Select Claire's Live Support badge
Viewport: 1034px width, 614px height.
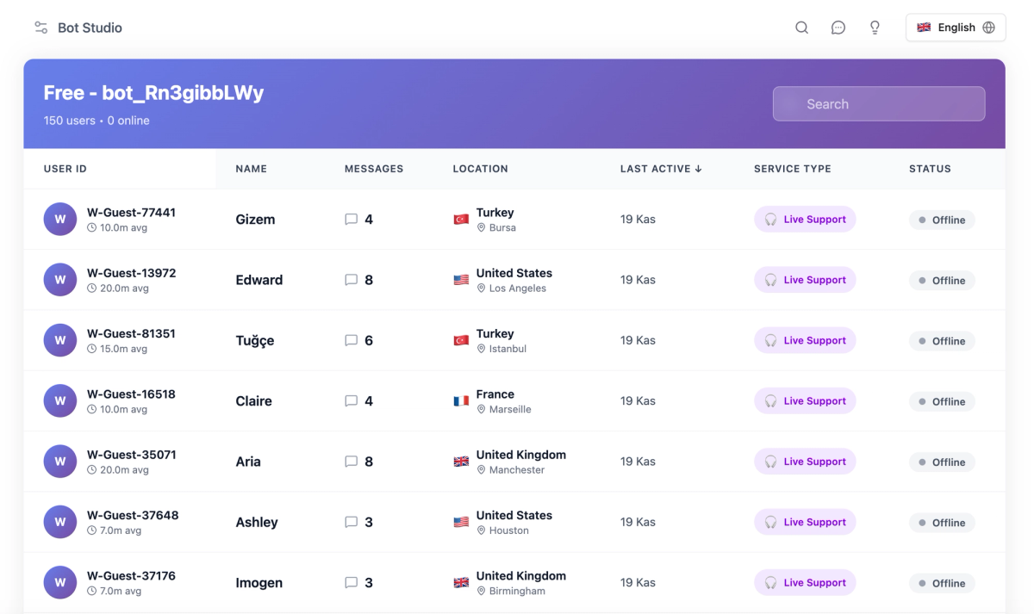805,400
